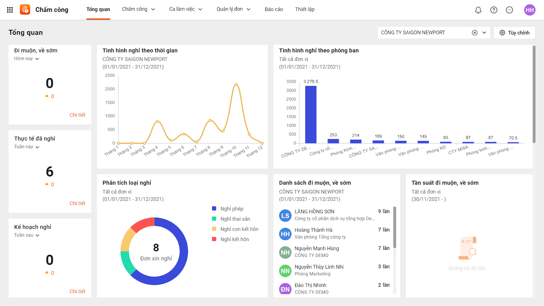Expand the Hôm nay period dropdown
Image resolution: width=544 pixels, height=306 pixels.
27,58
